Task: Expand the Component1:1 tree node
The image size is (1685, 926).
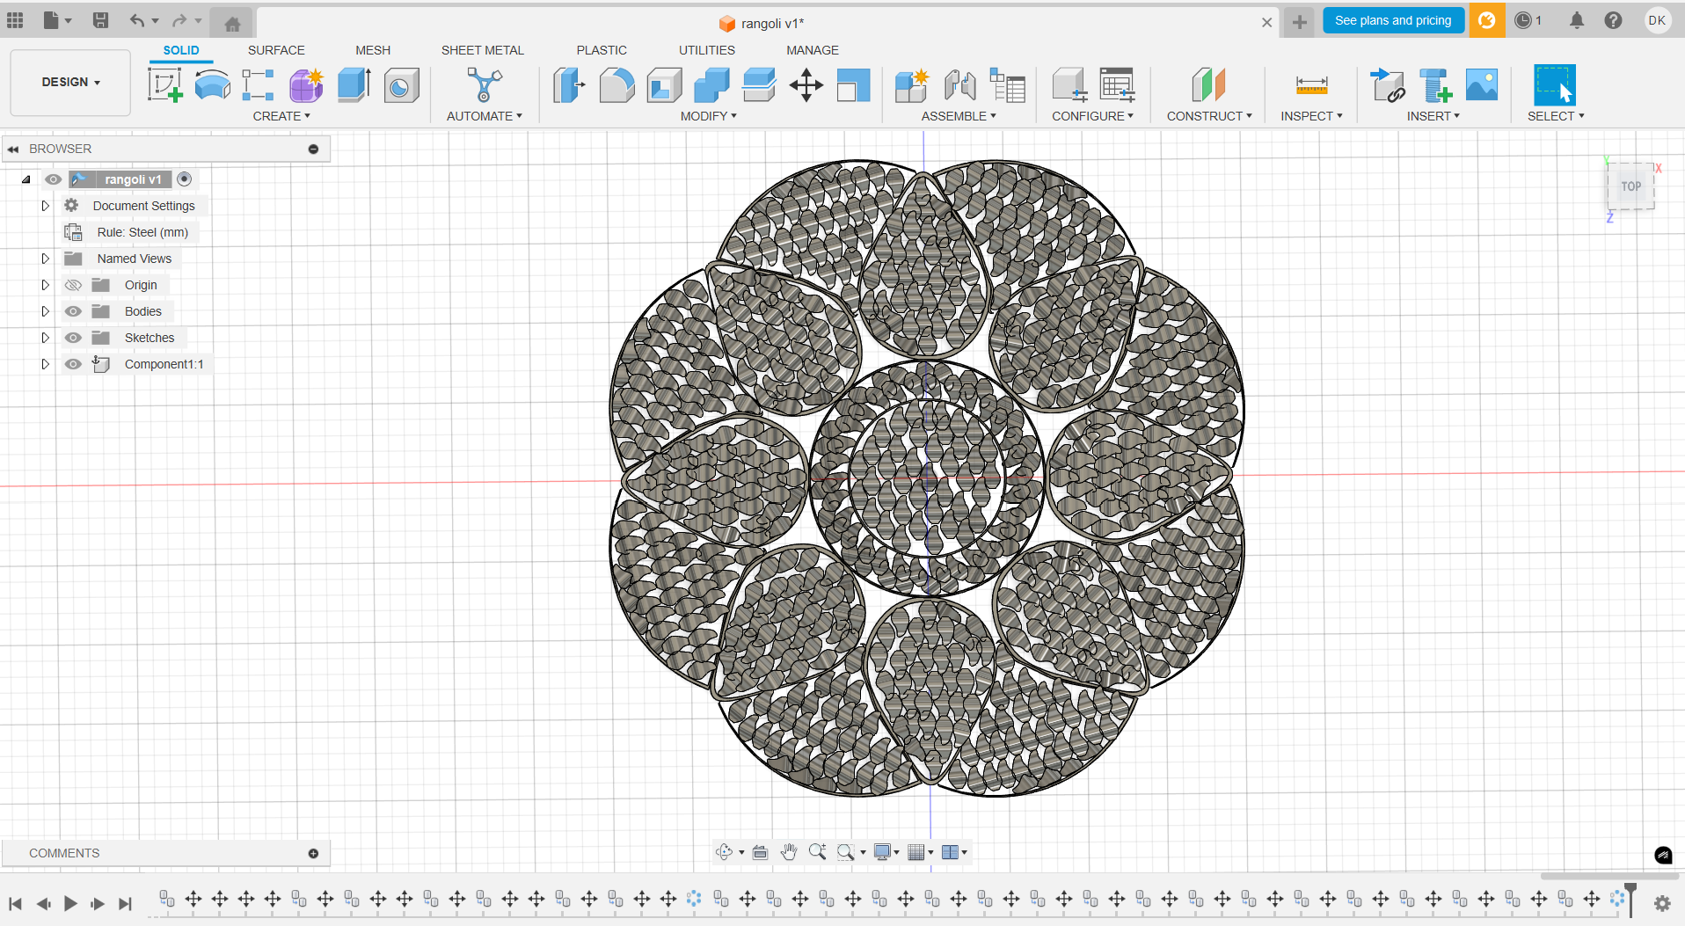Action: (x=45, y=364)
